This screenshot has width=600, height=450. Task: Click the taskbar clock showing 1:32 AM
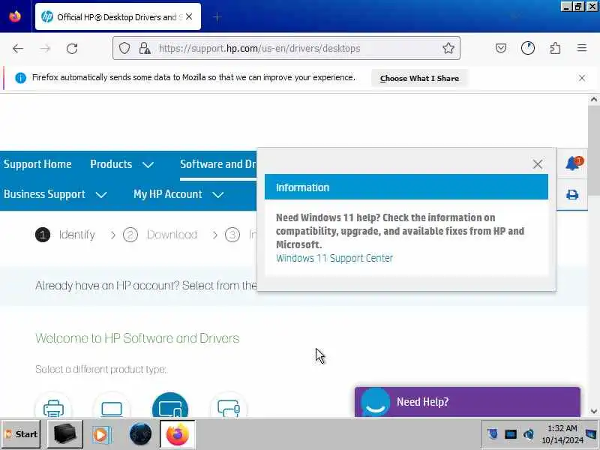(x=562, y=434)
